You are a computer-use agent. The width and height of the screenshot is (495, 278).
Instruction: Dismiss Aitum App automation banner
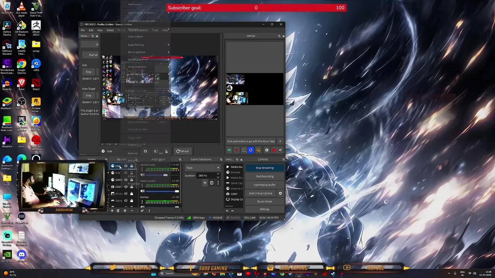tap(280, 141)
